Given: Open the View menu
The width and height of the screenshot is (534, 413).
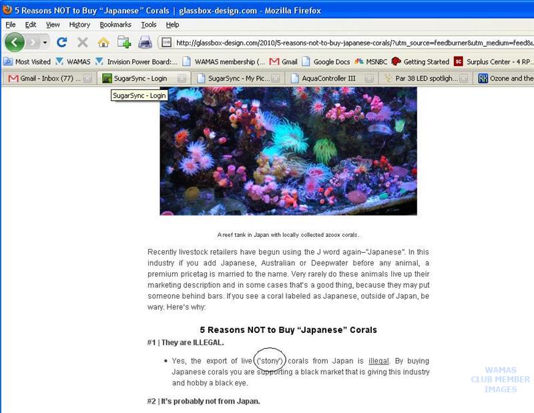Looking at the screenshot, I should point(53,25).
